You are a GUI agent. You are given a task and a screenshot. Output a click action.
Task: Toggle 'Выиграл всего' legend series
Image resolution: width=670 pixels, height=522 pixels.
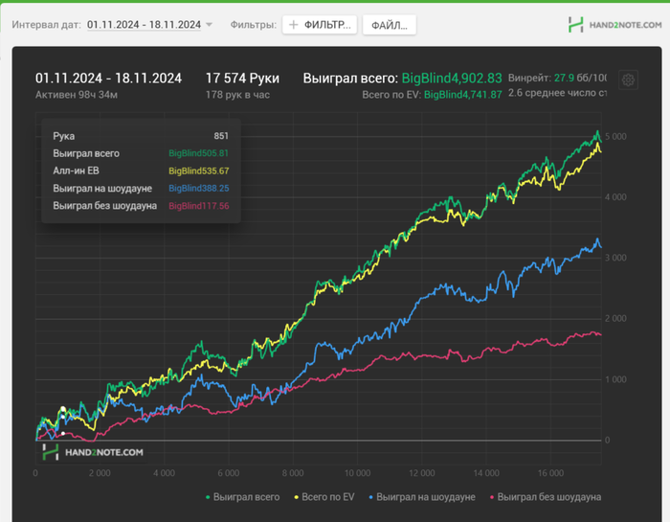tap(242, 497)
